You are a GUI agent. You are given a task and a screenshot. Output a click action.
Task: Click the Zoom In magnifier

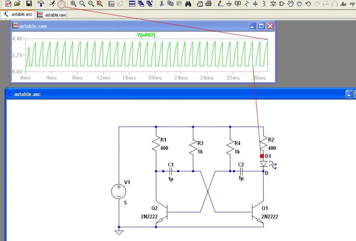tap(73, 4)
